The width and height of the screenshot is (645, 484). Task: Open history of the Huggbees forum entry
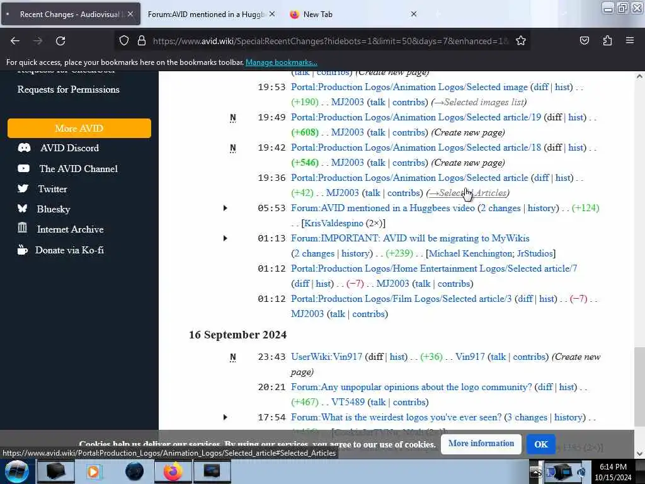[541, 208]
